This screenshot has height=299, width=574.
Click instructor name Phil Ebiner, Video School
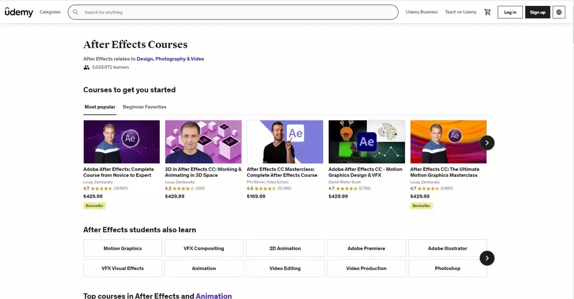point(268,182)
